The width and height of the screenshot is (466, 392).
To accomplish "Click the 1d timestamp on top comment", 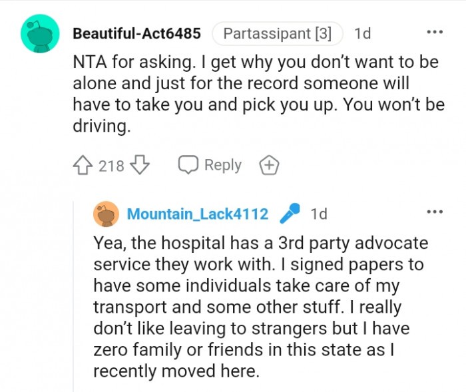I will click(363, 33).
